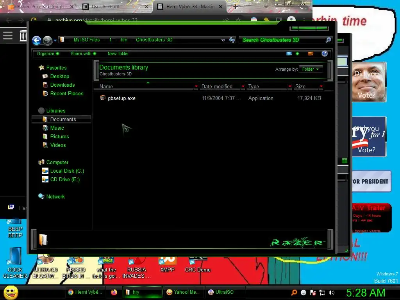Screen dimensions: 400x300
Task: Click the UltraISO taskbar button
Action: point(225,292)
